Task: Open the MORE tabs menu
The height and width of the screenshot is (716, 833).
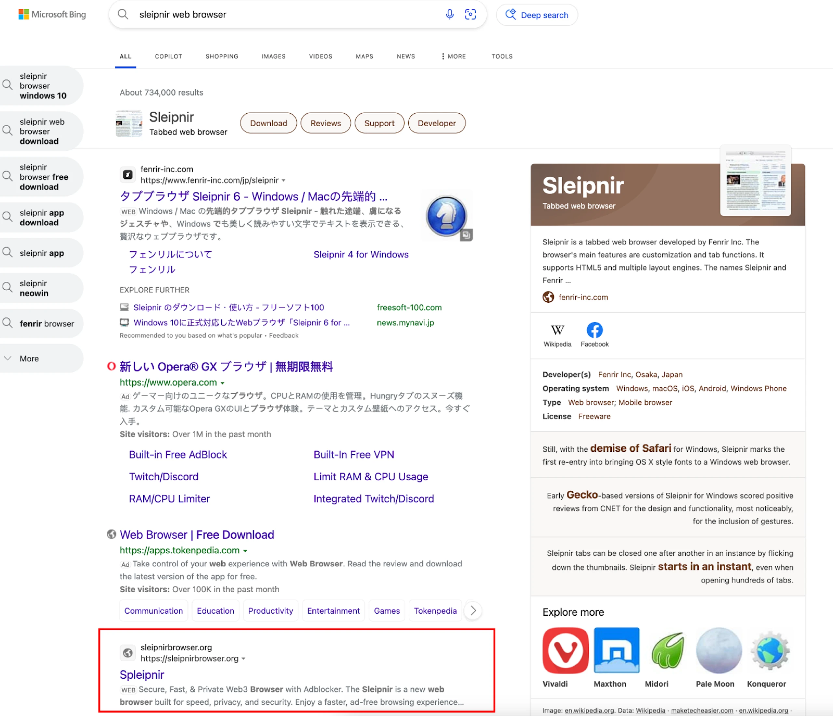Action: pos(454,56)
